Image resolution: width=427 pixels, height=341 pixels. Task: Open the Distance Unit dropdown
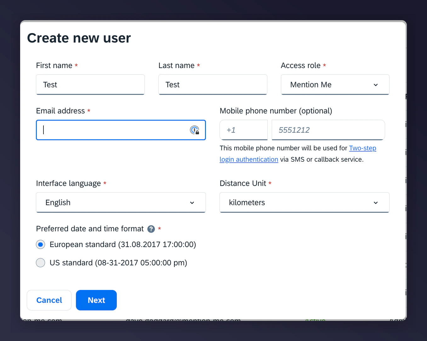click(x=305, y=202)
